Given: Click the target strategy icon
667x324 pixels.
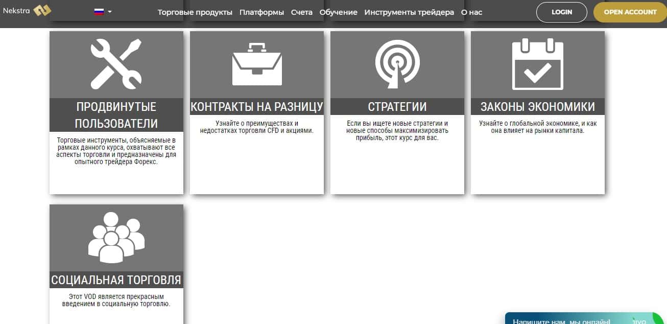Looking at the screenshot, I should 397,64.
